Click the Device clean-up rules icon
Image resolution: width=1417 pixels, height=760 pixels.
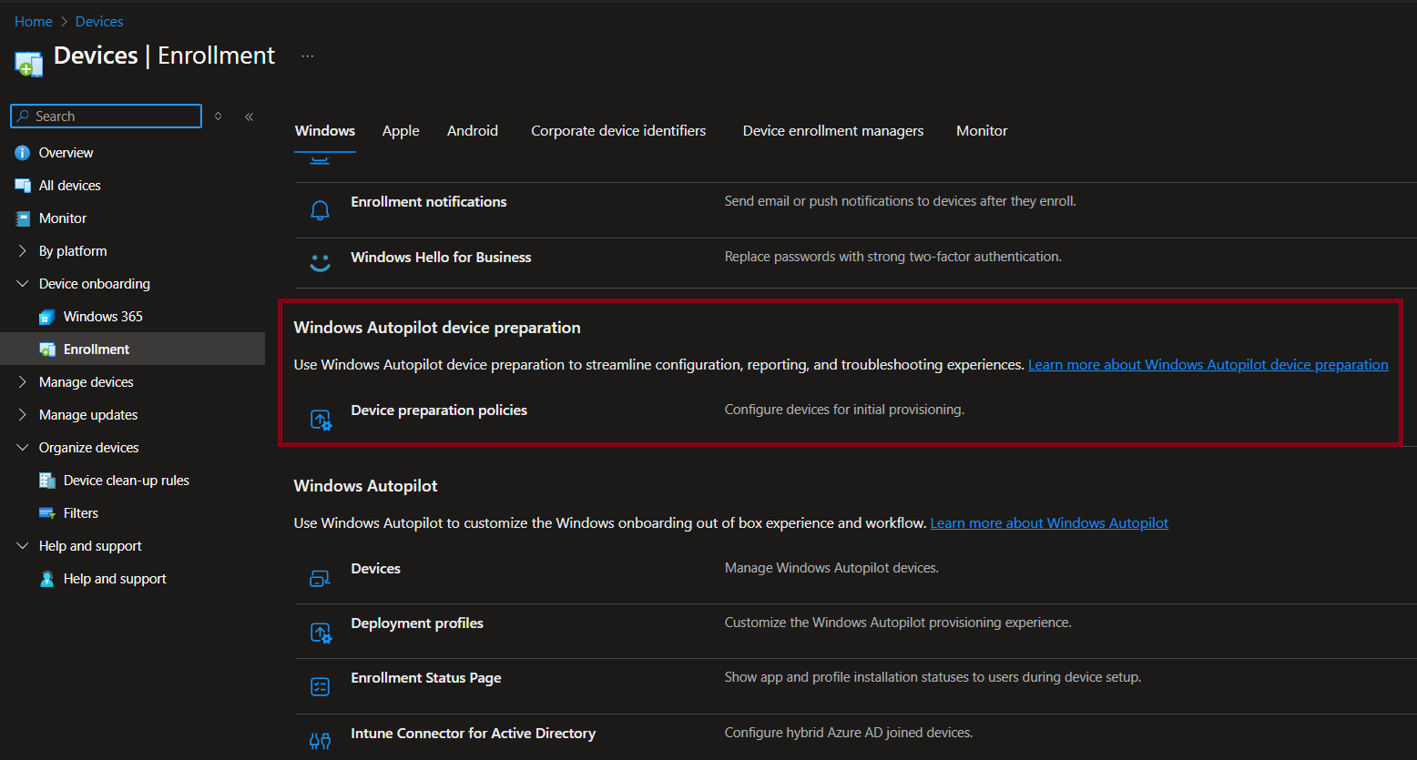[x=46, y=480]
